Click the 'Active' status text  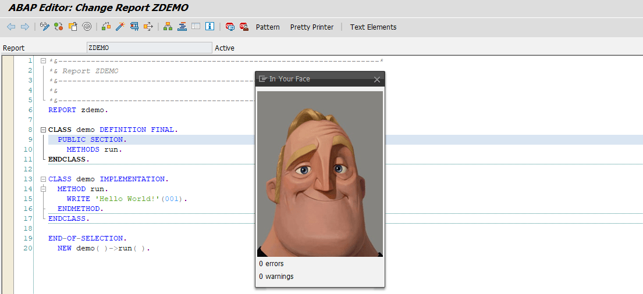(x=225, y=48)
